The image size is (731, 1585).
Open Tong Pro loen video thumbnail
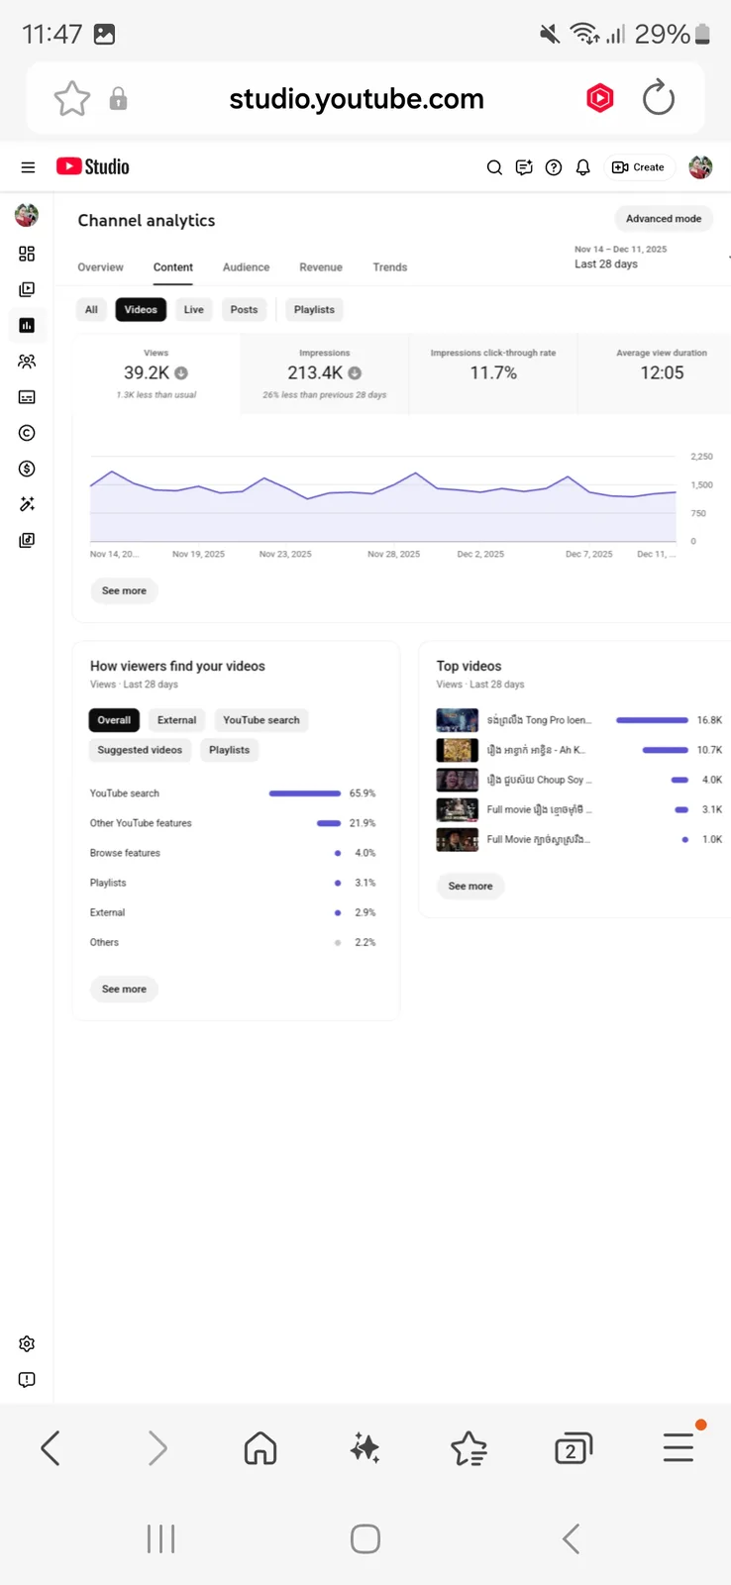[x=458, y=720]
